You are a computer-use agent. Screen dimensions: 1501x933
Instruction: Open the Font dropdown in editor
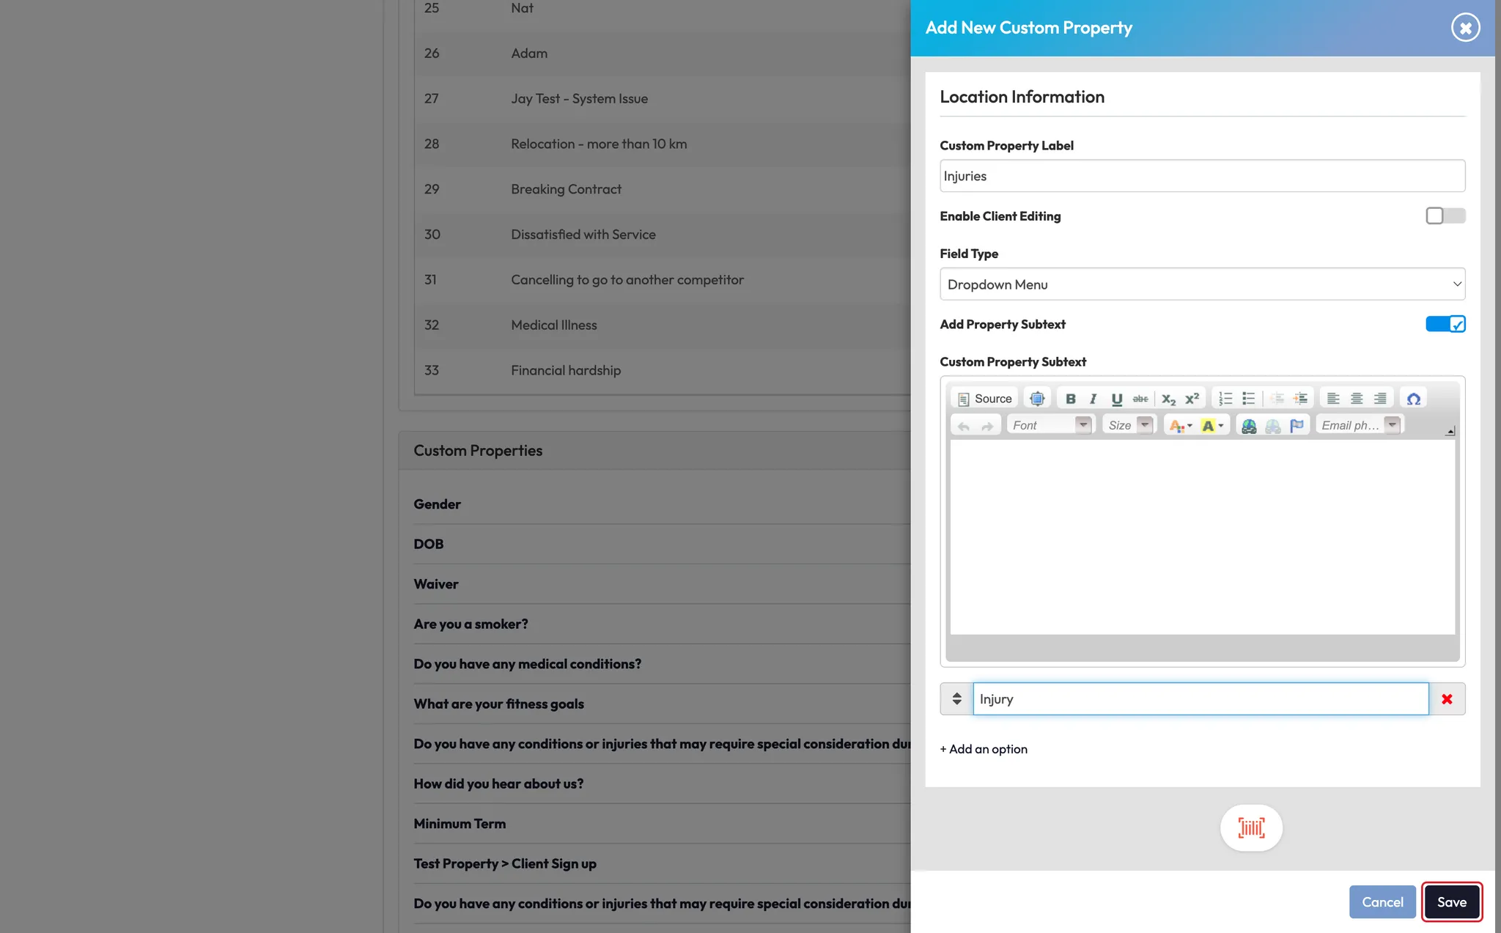tap(1050, 426)
